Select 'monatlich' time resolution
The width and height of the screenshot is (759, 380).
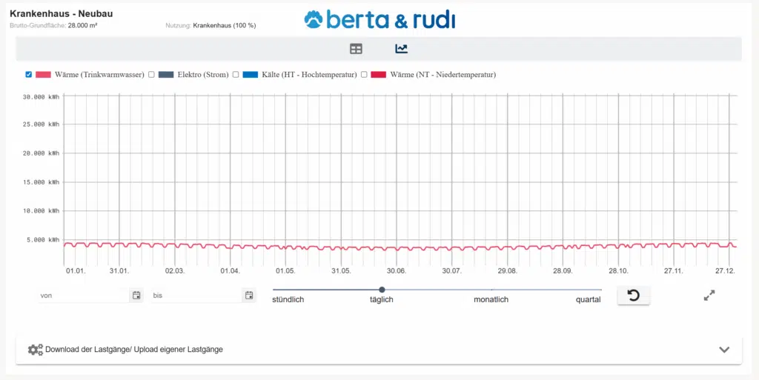click(491, 300)
